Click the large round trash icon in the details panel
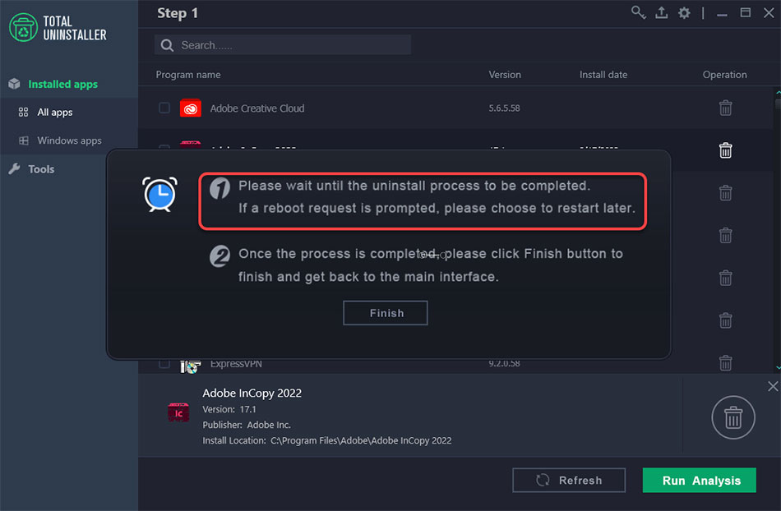Screen dimensions: 781x511 point(732,417)
